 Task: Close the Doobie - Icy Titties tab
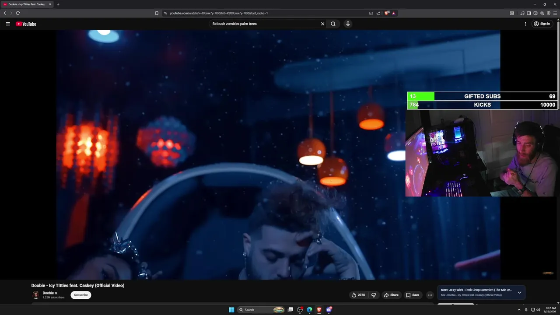point(50,4)
